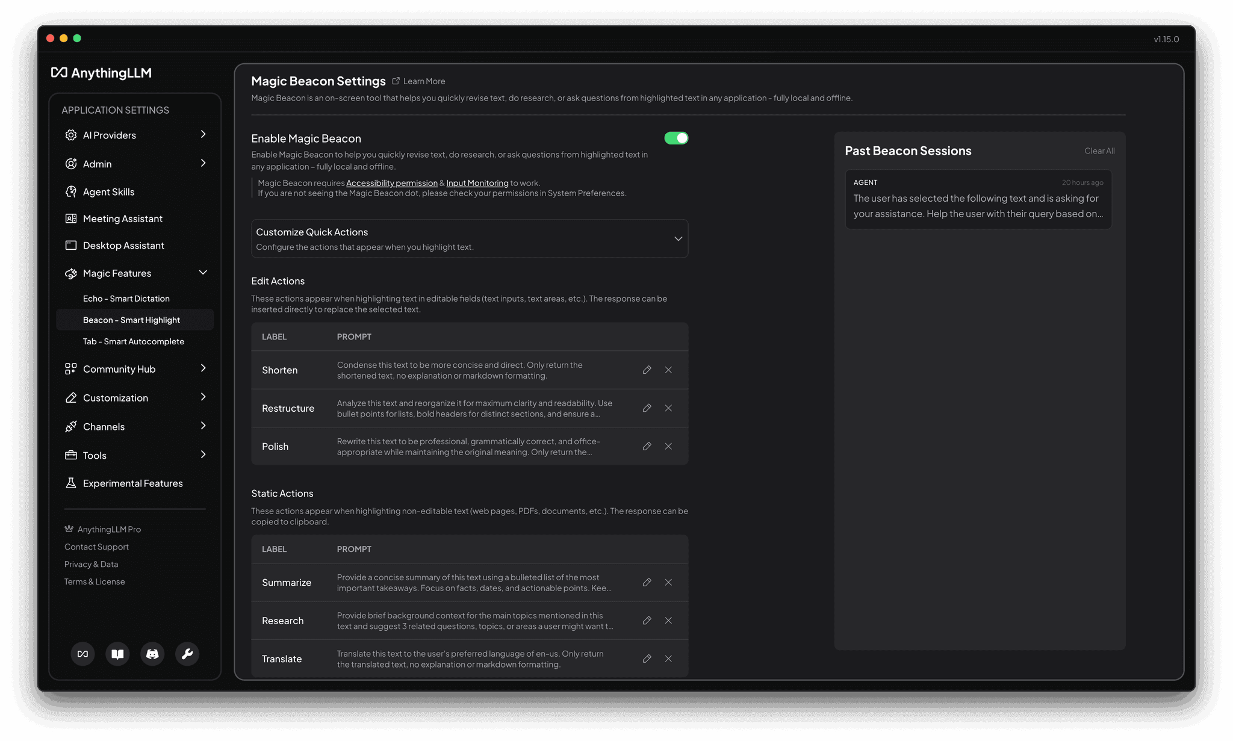This screenshot has width=1233, height=741.
Task: Expand the Customization chevron
Action: 203,397
